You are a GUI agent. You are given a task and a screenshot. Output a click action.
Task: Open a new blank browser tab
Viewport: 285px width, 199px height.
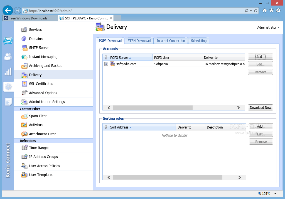pos(117,18)
